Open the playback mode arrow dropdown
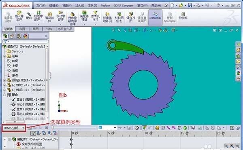Viewport: 243px width, 150px height. pyautogui.click(x=125, y=128)
